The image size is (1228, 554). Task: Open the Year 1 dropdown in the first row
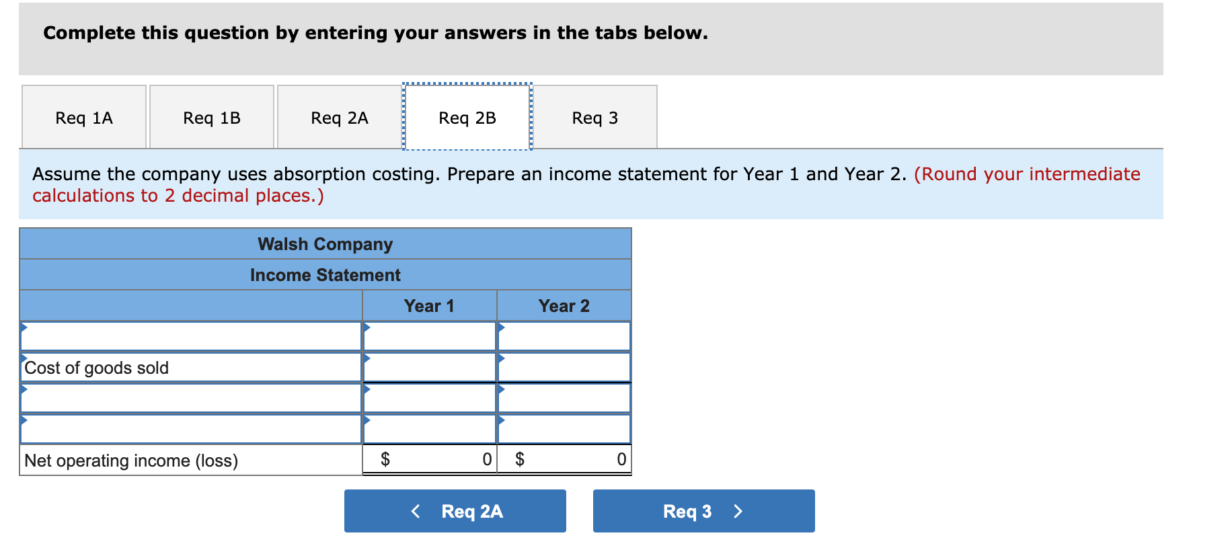point(429,335)
